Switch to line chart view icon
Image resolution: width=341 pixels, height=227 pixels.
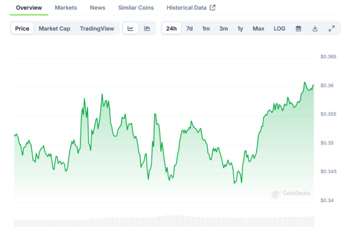pos(130,28)
